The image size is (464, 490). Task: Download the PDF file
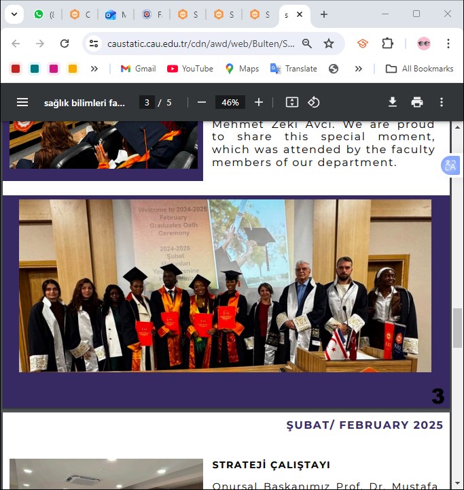pyautogui.click(x=392, y=102)
